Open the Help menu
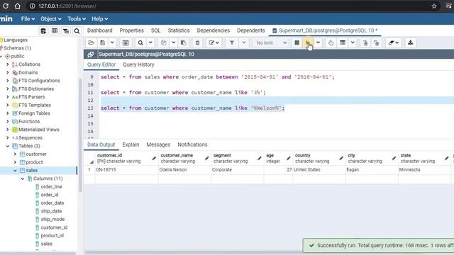This screenshot has height=255, width=454. coord(99,19)
